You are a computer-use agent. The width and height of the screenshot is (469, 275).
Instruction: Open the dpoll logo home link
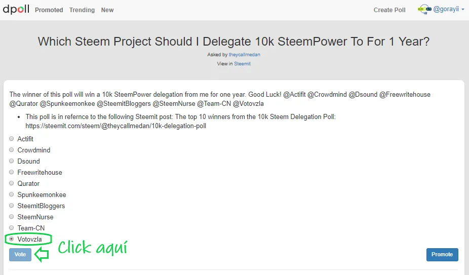[x=16, y=9]
